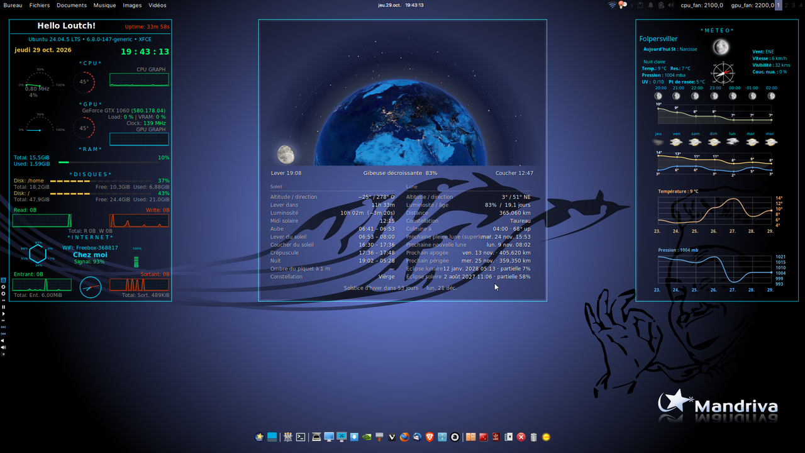Open Thunderbird mail in the dock
The image size is (805, 453).
417,437
